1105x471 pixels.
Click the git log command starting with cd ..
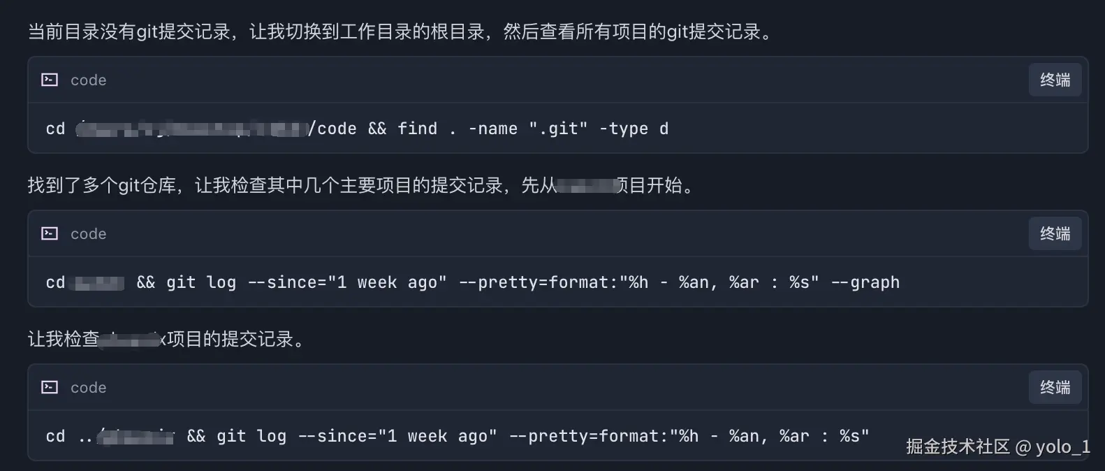527,437
